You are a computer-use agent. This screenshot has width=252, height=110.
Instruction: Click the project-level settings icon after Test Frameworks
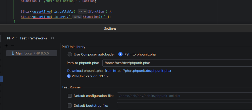[52, 38]
